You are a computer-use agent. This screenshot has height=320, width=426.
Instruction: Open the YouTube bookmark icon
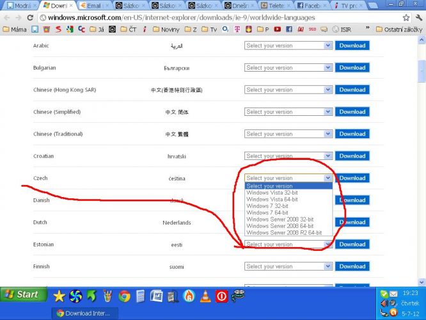click(278, 29)
